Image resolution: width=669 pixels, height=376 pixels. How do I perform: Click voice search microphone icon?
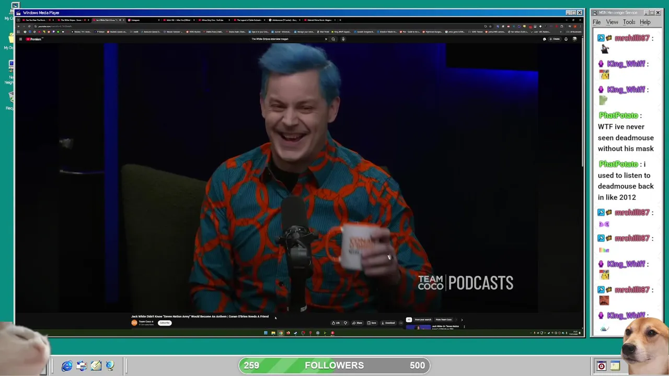pos(343,39)
